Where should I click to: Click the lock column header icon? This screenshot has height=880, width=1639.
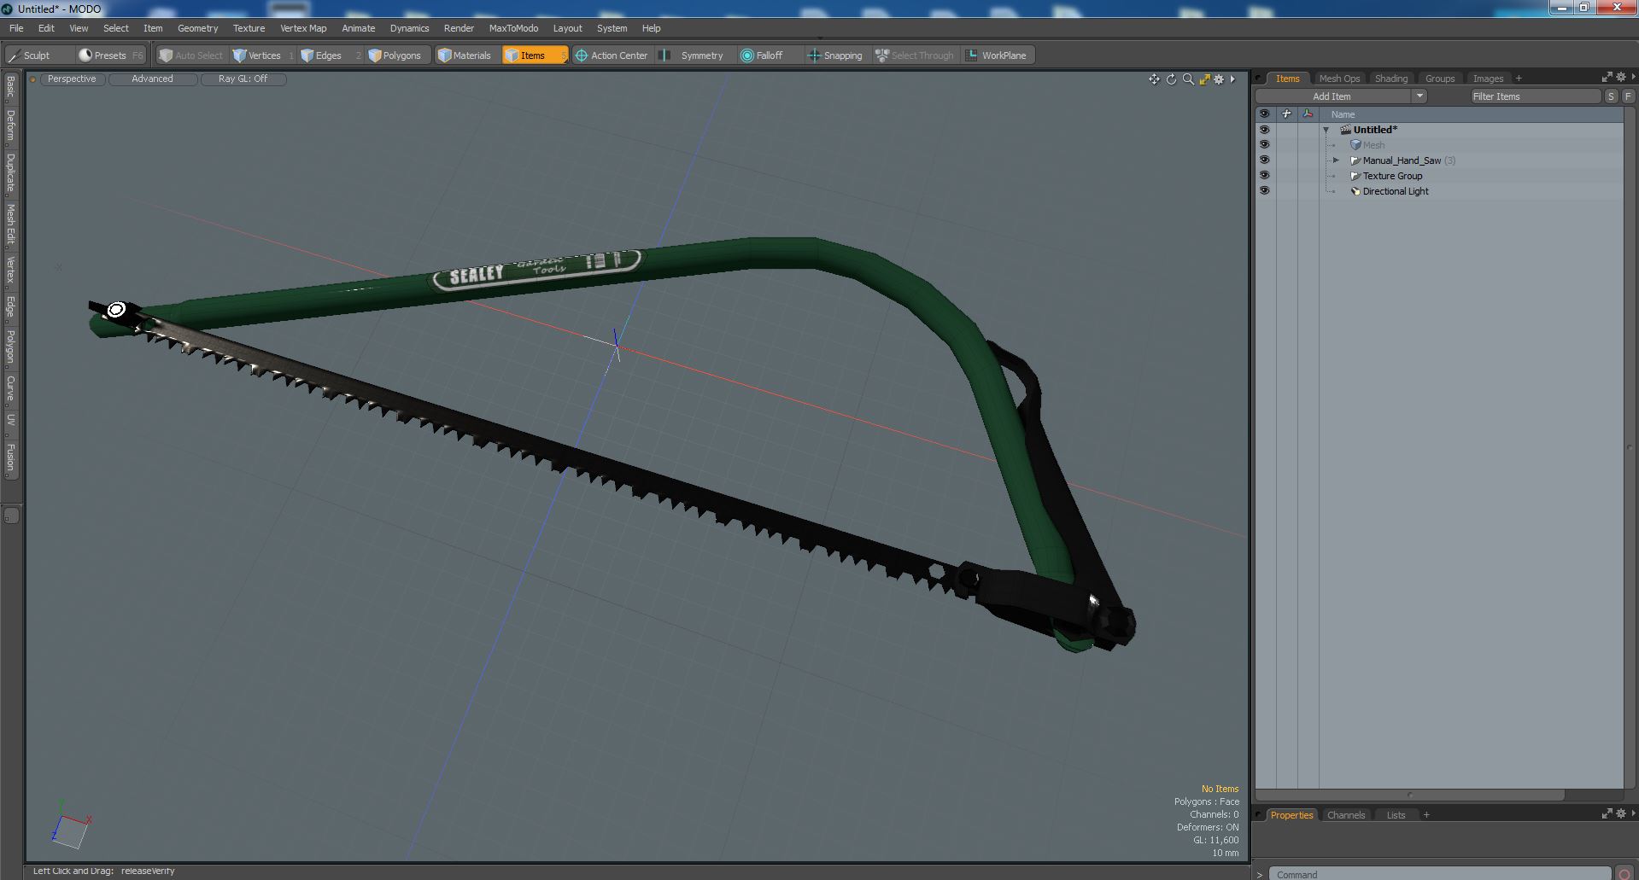tap(1286, 114)
